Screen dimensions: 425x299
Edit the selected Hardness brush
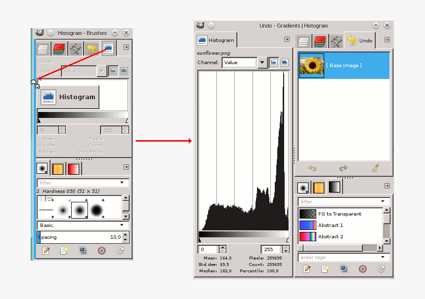46,251
